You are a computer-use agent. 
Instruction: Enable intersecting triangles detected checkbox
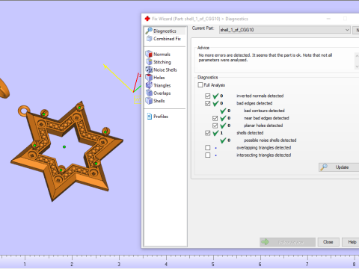(208, 155)
